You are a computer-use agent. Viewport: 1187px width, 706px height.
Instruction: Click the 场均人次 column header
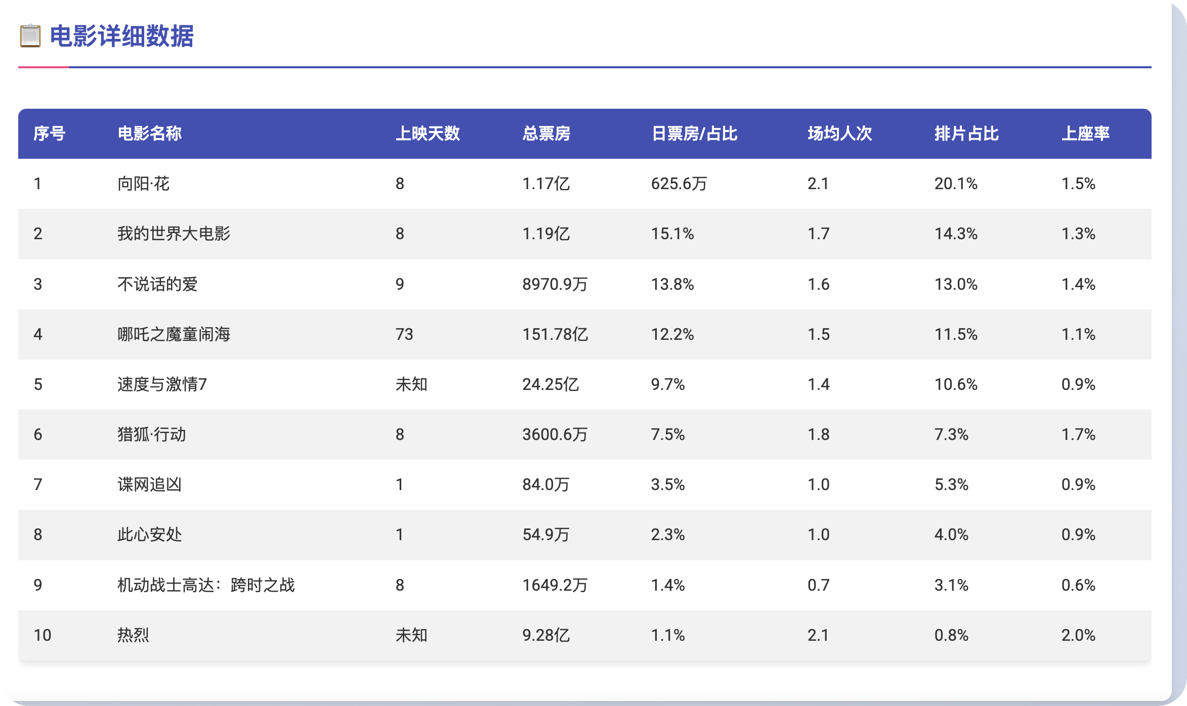839,134
